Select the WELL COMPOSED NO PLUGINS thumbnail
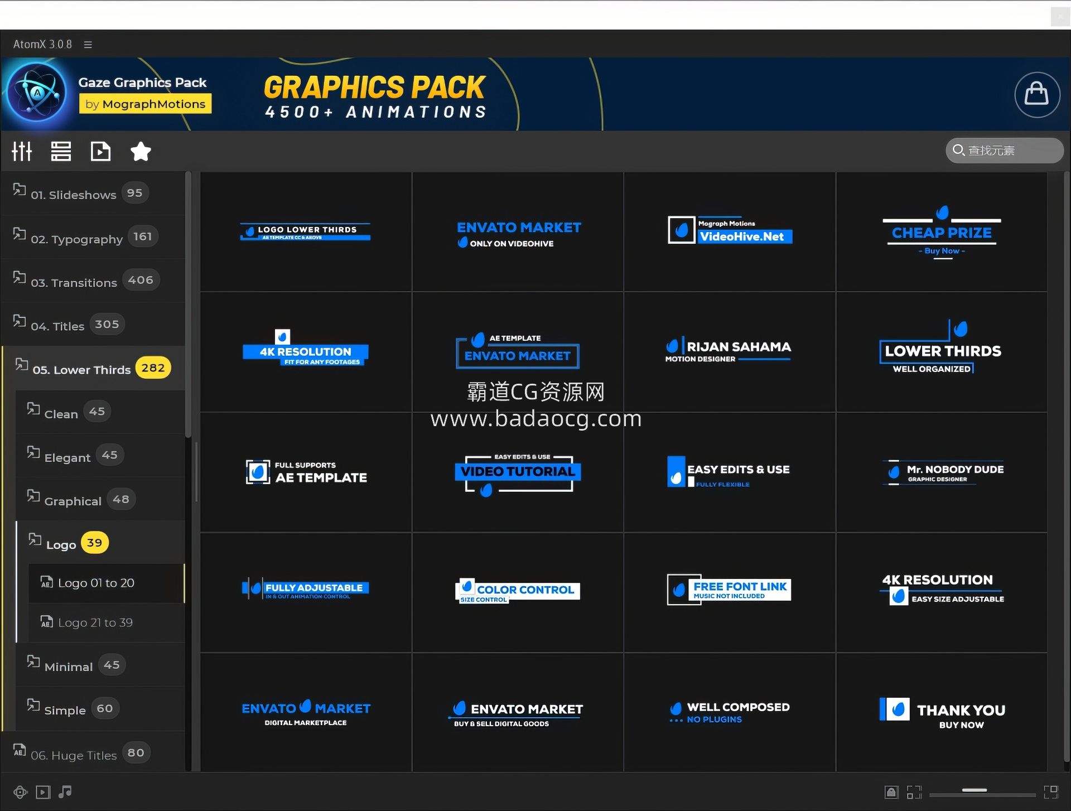The width and height of the screenshot is (1071, 811). point(730,712)
